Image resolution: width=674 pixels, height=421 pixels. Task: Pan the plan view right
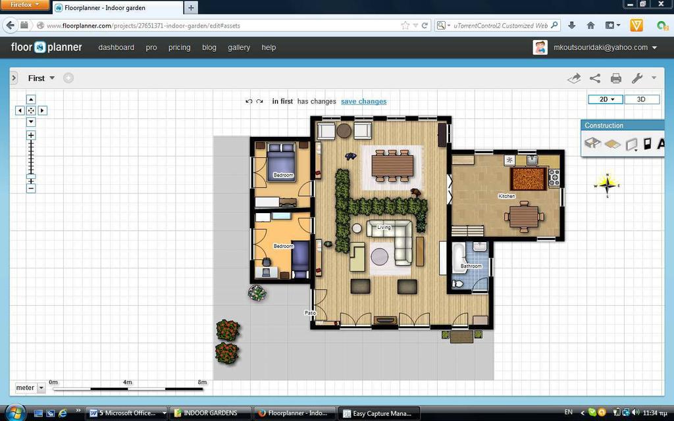coord(42,111)
